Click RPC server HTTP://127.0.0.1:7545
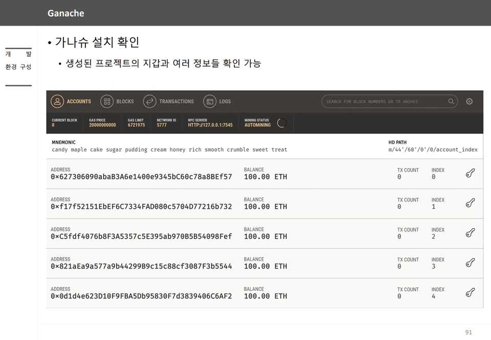491x340 pixels. pyautogui.click(x=210, y=125)
